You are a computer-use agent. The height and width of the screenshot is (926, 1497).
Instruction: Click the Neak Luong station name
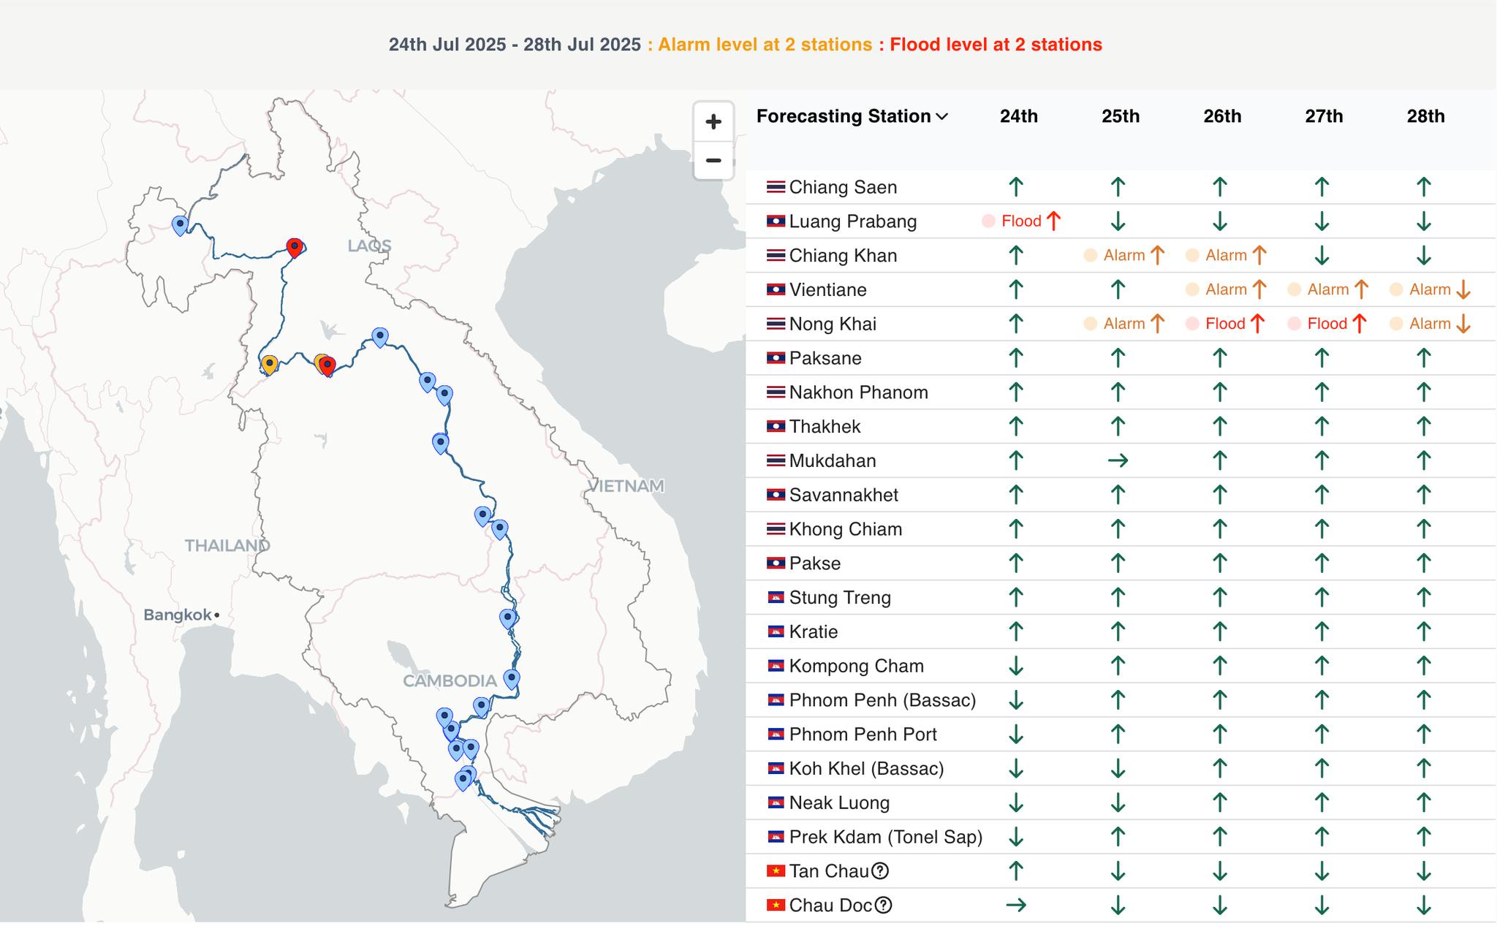pyautogui.click(x=839, y=802)
